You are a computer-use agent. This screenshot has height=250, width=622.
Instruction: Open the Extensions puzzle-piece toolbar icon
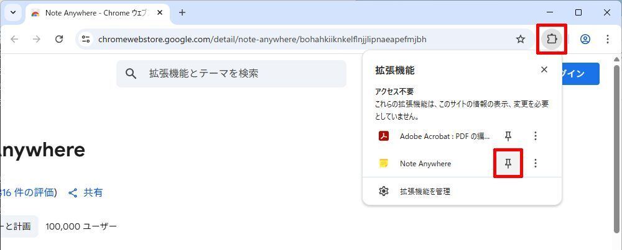coord(551,39)
